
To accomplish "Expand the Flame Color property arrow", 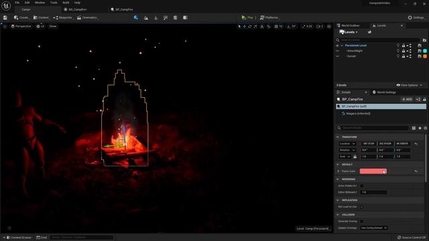I will (339, 171).
